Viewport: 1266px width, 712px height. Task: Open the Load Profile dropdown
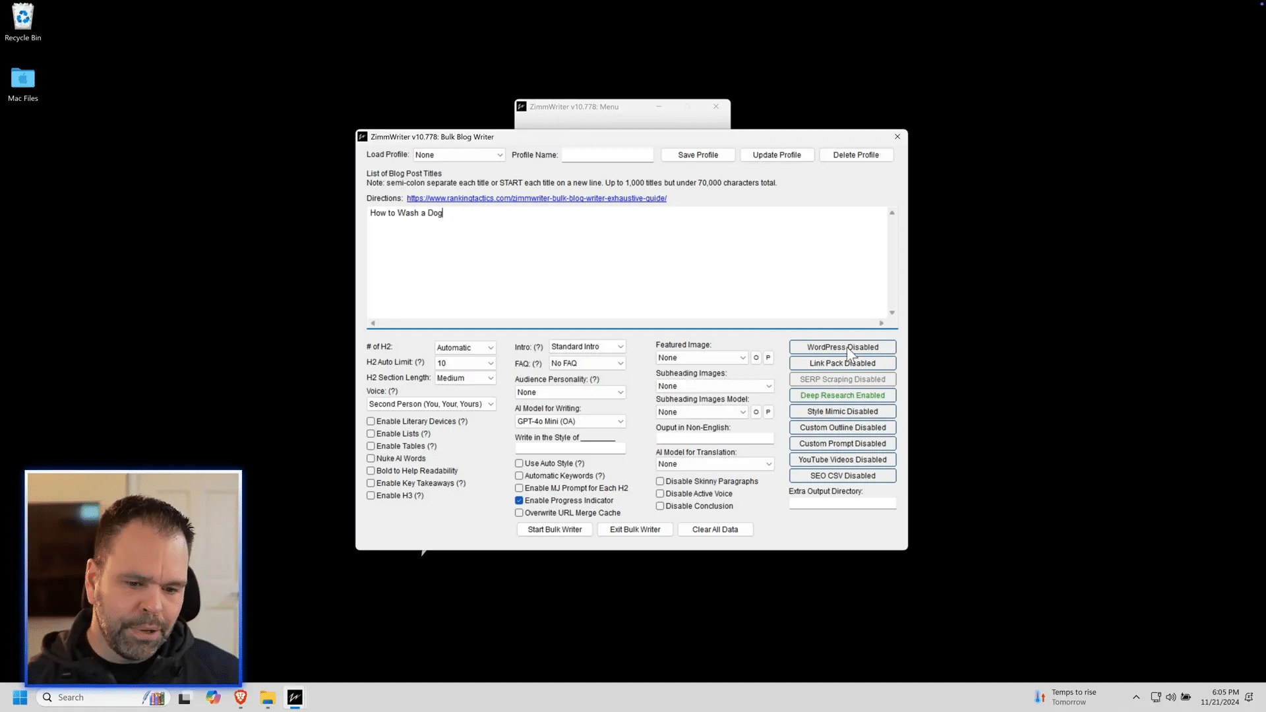click(459, 155)
